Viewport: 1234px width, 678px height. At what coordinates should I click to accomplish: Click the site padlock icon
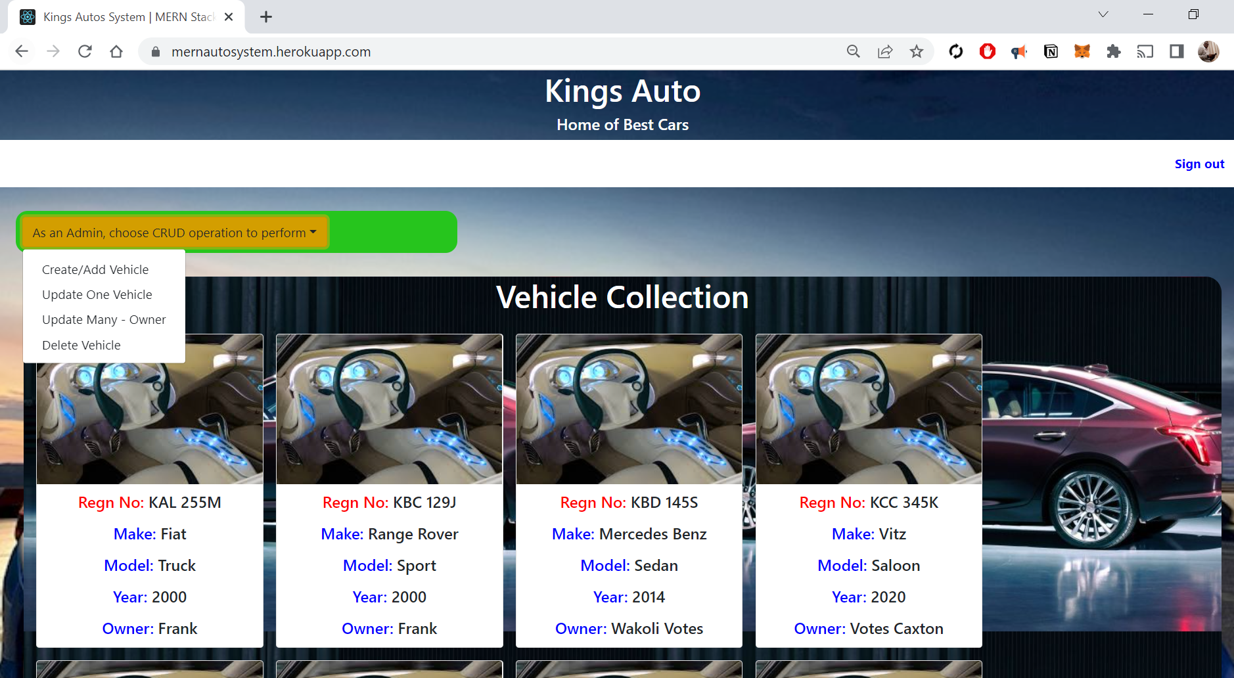coord(156,52)
